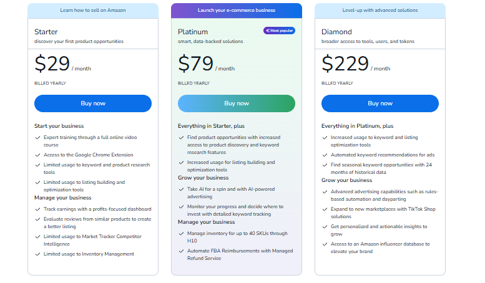
Task: Select the Launch your e-commerce business banner
Action: (237, 11)
